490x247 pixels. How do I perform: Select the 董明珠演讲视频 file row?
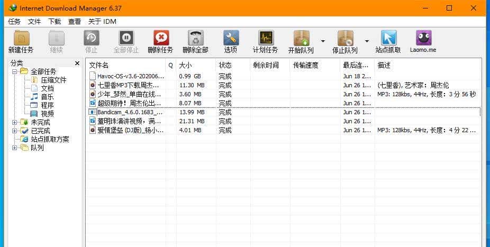tap(283, 121)
